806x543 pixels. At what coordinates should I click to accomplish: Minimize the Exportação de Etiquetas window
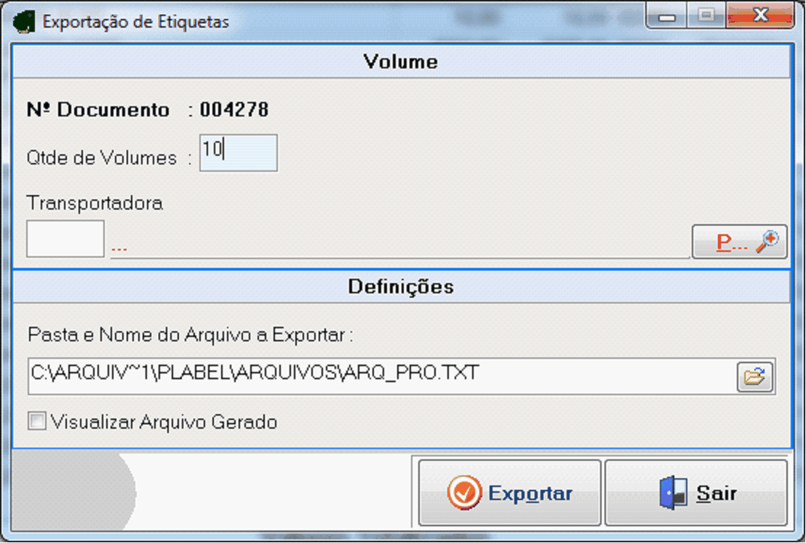click(x=667, y=17)
